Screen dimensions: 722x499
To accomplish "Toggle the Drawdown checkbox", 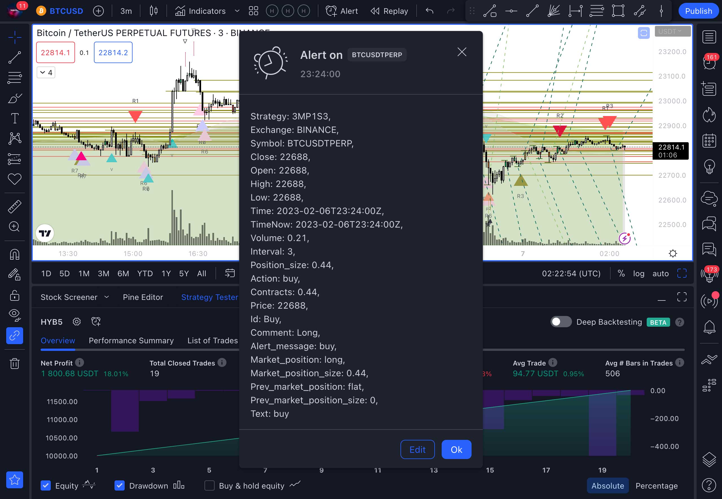I will click(120, 485).
